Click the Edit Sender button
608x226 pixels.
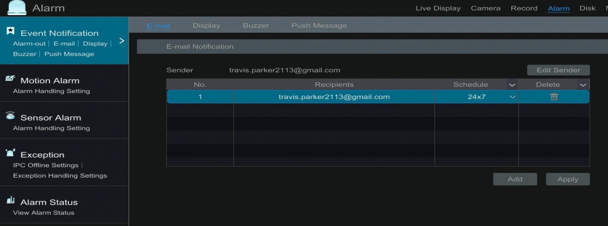(x=558, y=70)
